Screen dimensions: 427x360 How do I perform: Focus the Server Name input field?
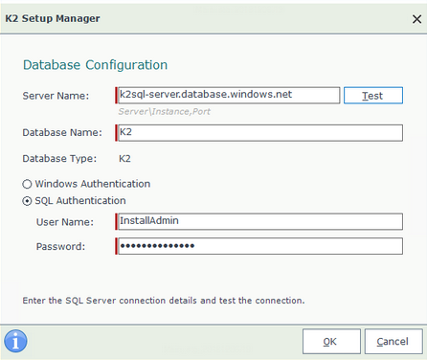pos(228,95)
